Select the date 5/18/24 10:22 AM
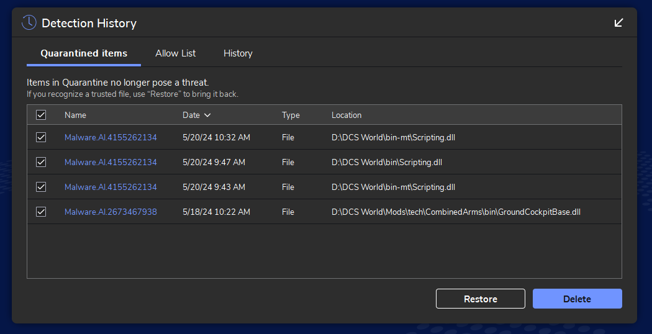 point(216,212)
